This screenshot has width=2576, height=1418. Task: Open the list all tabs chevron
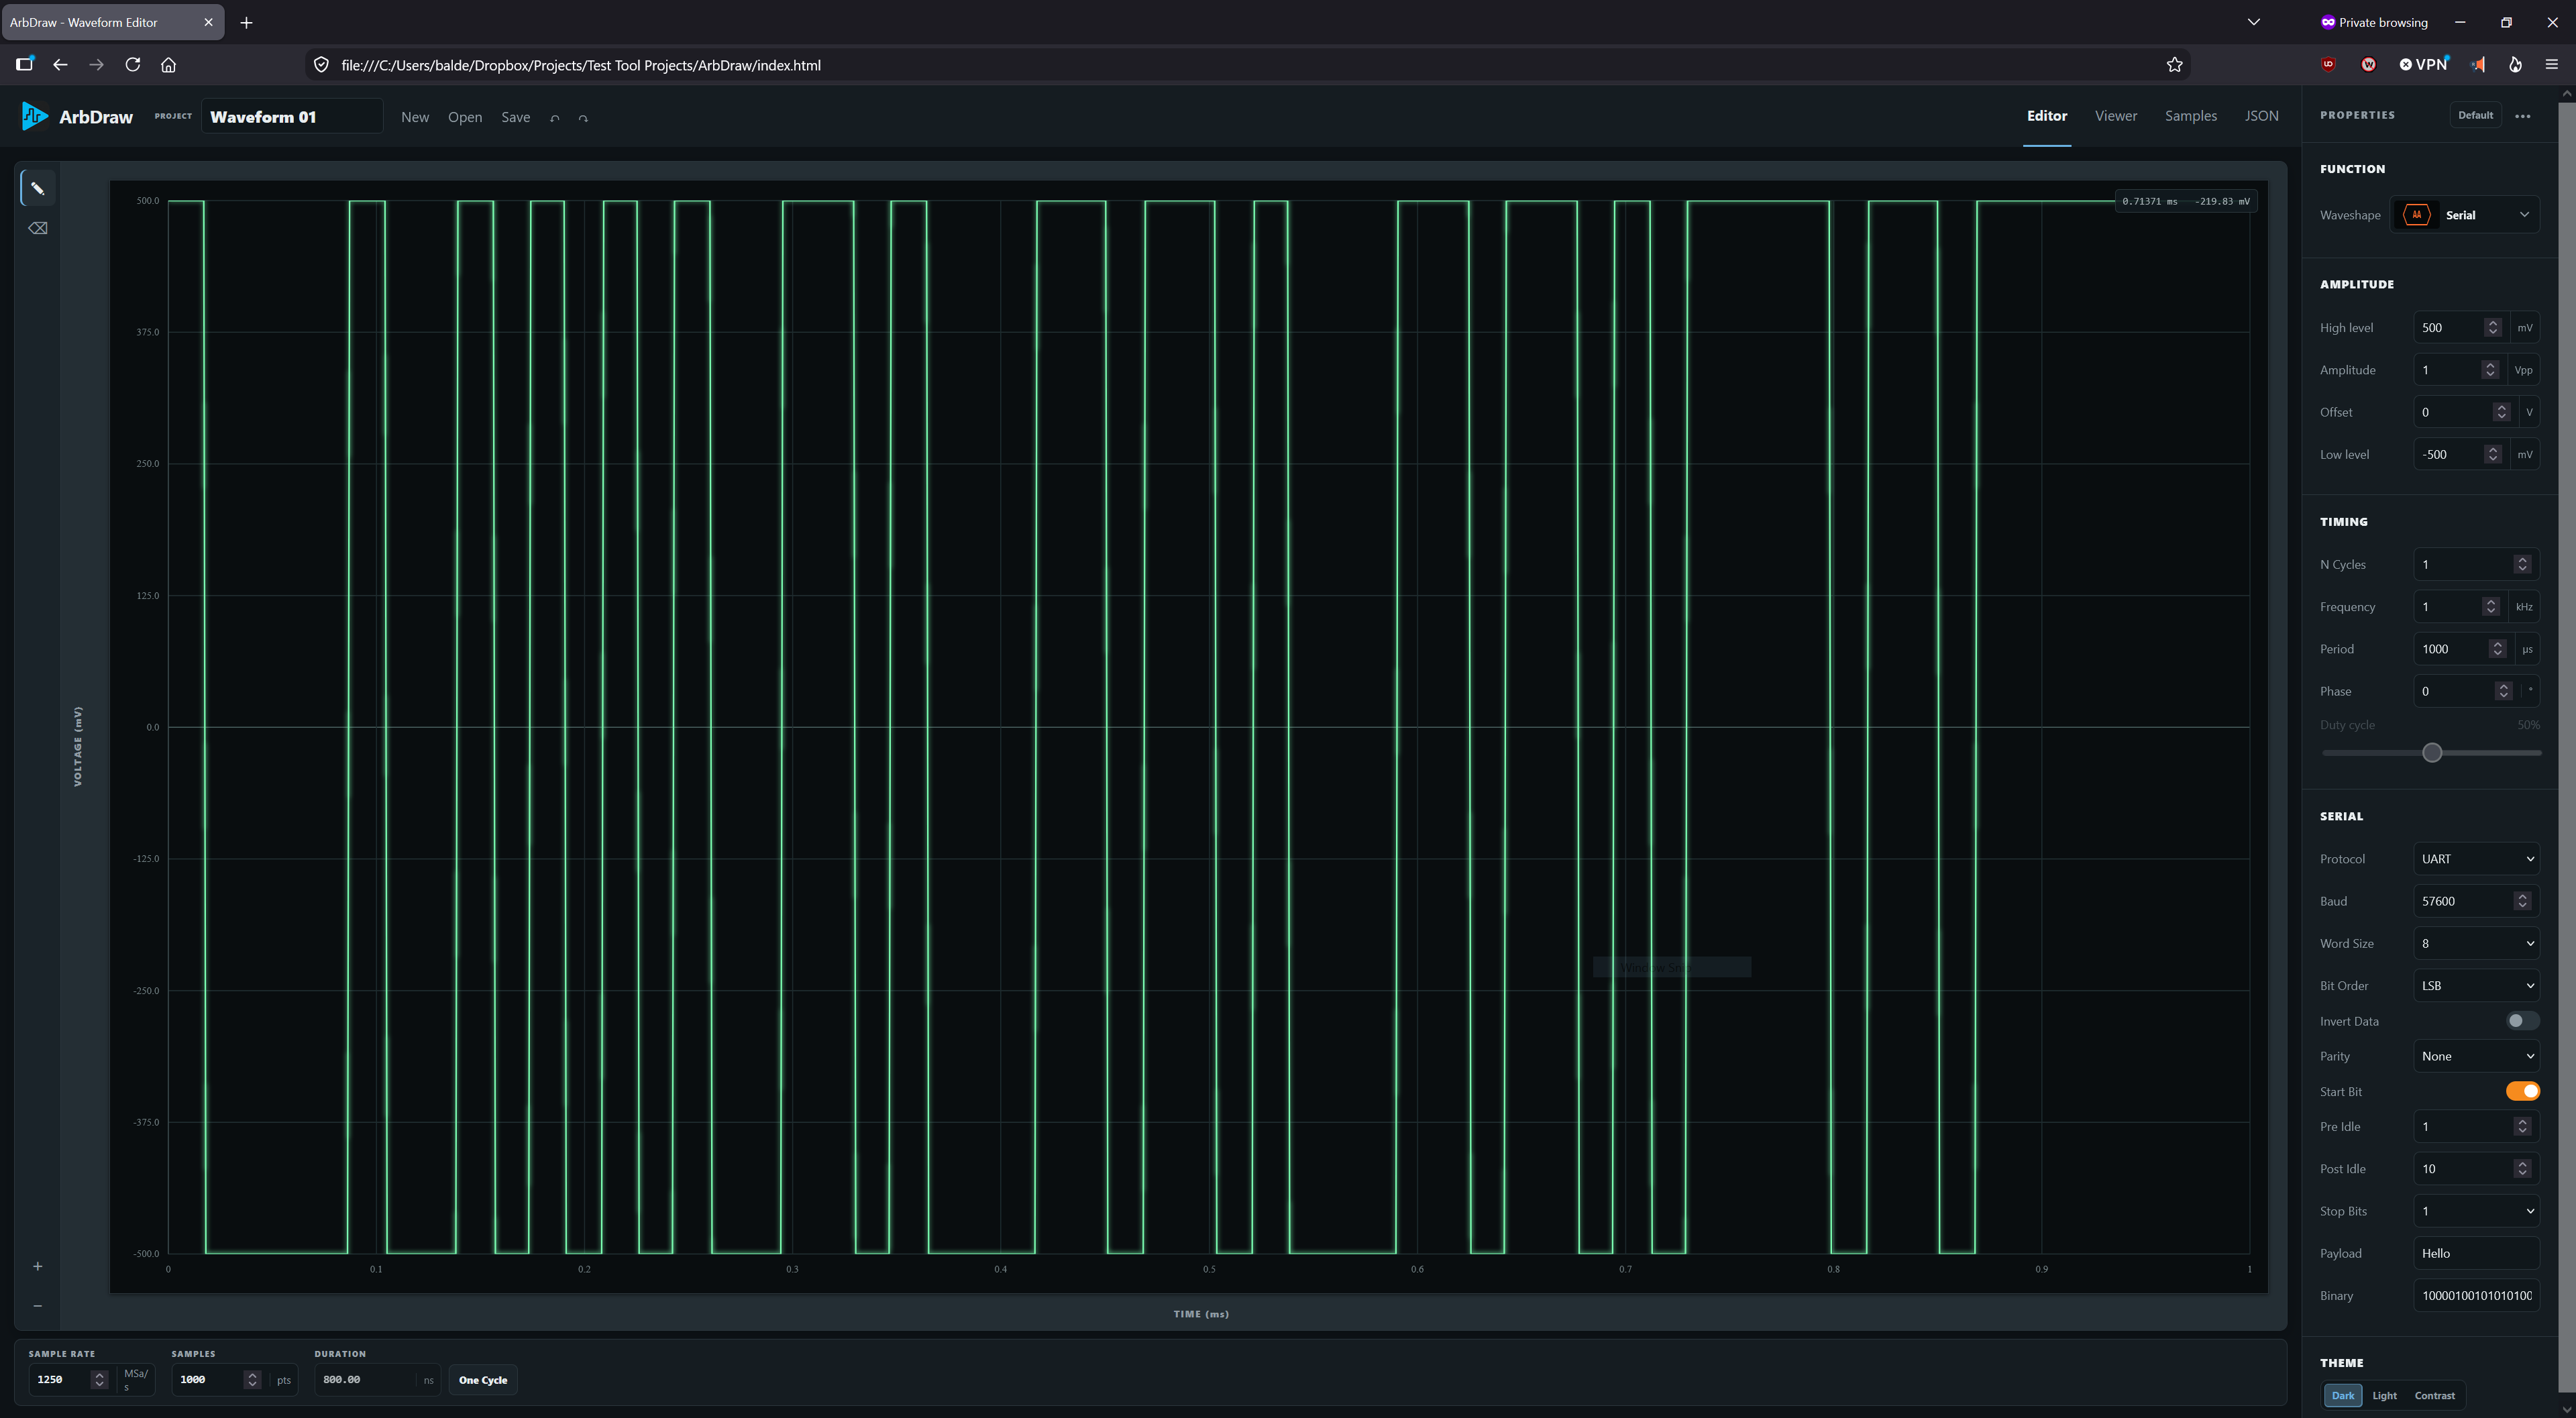(2254, 22)
